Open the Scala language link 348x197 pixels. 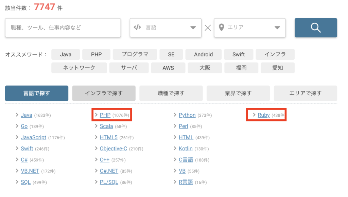click(x=106, y=126)
